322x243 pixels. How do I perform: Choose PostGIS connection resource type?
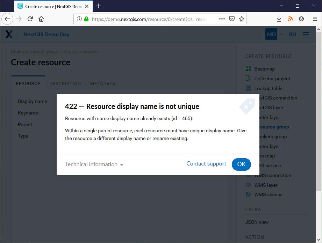tap(278, 98)
